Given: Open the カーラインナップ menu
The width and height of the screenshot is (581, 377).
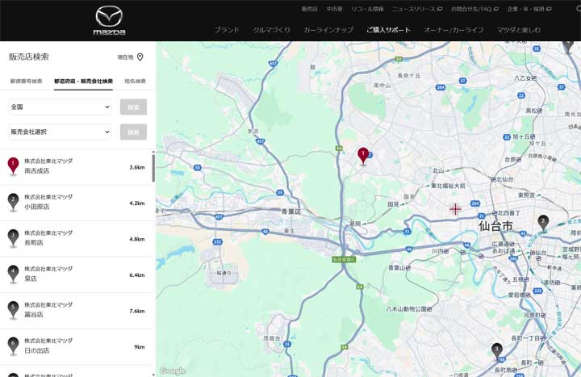Looking at the screenshot, I should point(328,30).
